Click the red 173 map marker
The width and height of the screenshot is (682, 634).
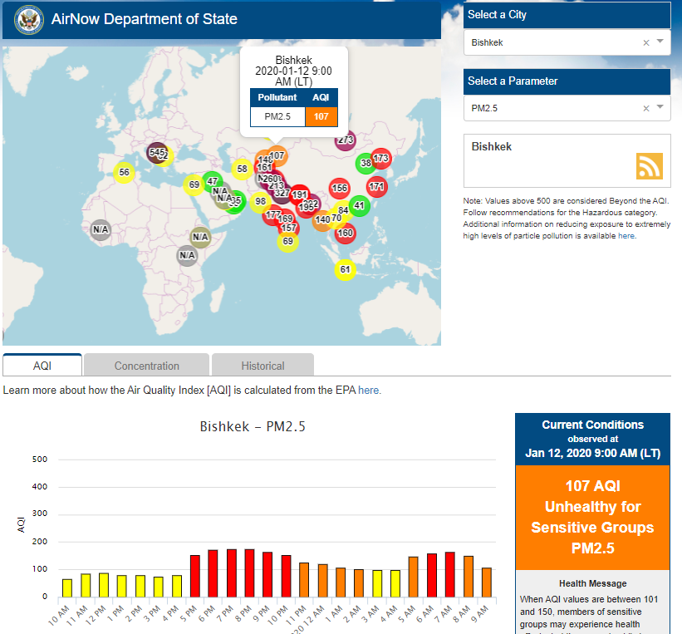380,159
